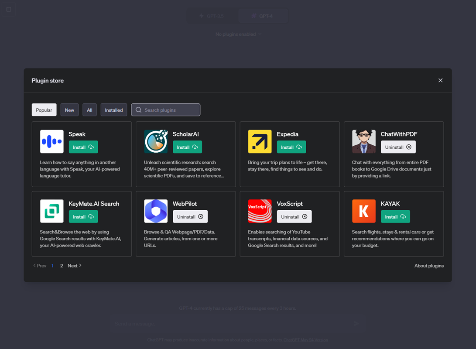Click the Speak plugin title
The width and height of the screenshot is (476, 349).
click(x=77, y=134)
